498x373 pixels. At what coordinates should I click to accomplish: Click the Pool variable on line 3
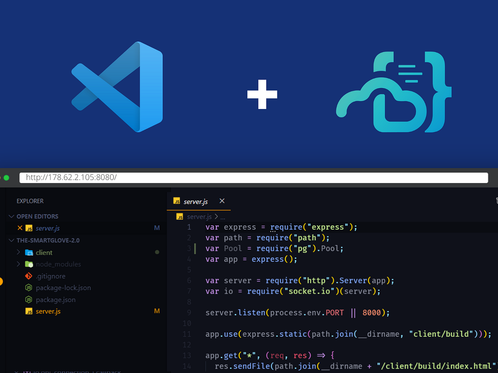(x=233, y=248)
